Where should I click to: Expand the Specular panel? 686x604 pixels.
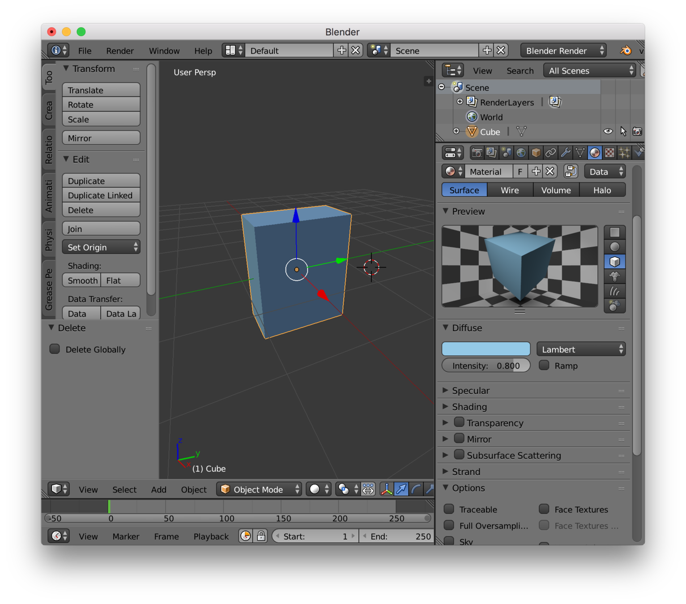[446, 390]
